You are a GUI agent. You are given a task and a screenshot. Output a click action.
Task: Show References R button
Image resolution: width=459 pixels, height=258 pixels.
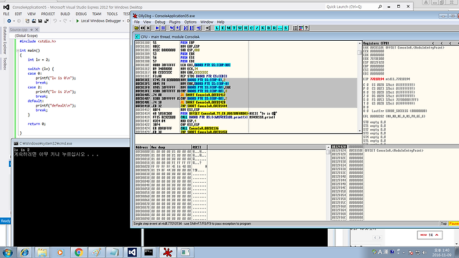click(274, 28)
